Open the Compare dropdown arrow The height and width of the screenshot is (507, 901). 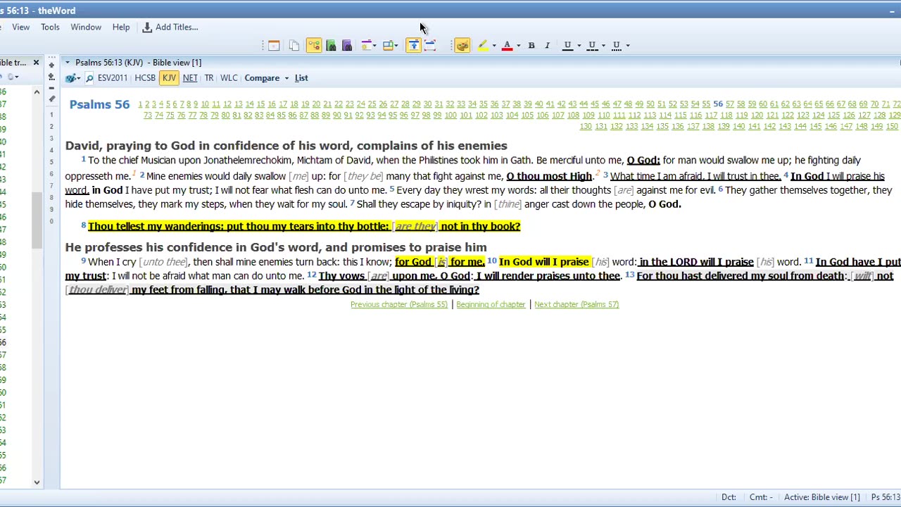286,78
